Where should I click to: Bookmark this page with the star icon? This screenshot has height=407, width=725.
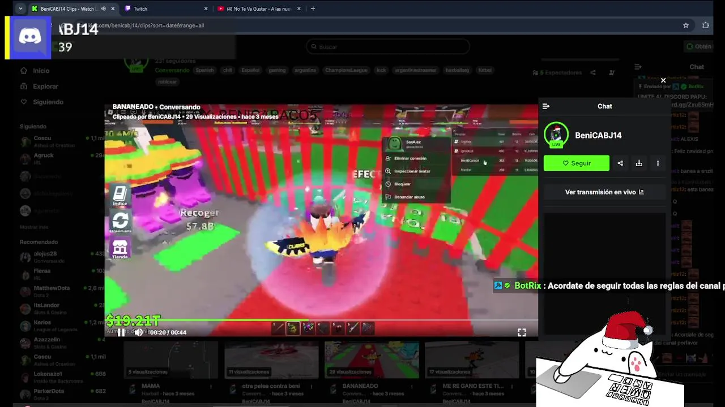tap(686, 25)
